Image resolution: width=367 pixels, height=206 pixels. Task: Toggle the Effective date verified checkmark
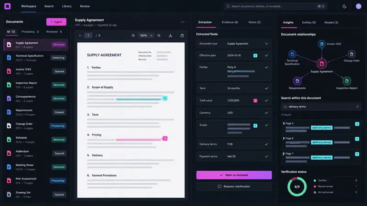click(x=267, y=55)
